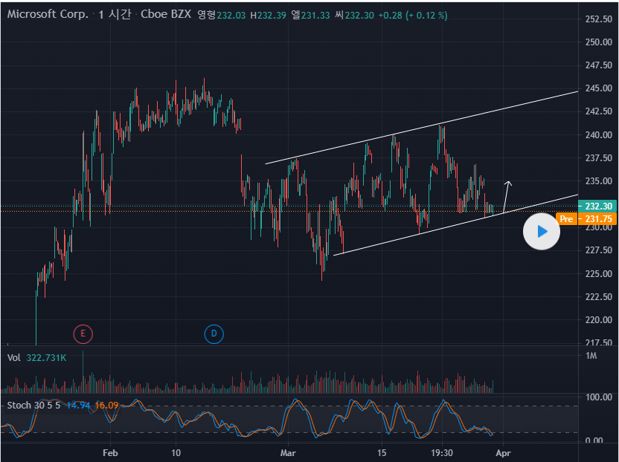619x462 pixels.
Task: Click the orange Pre 231.75 price tag
Action: point(576,219)
